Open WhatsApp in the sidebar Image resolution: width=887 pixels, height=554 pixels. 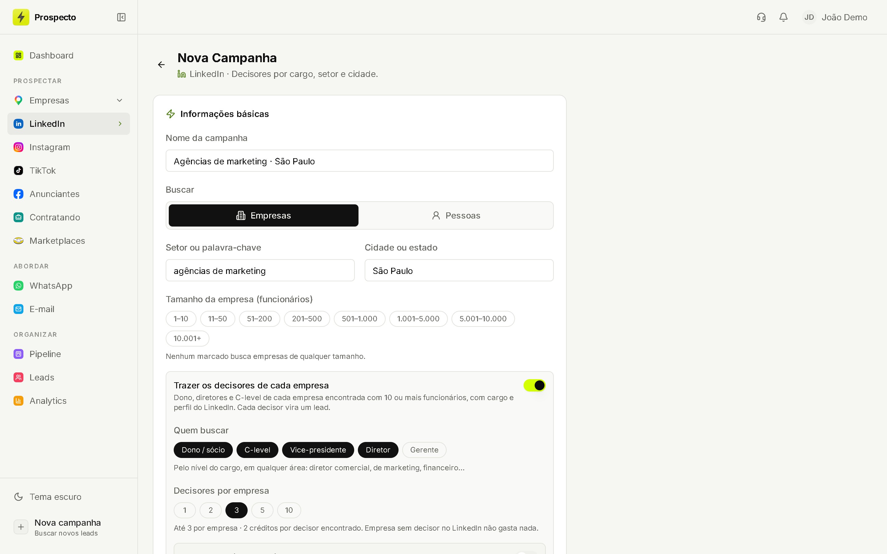point(69,286)
